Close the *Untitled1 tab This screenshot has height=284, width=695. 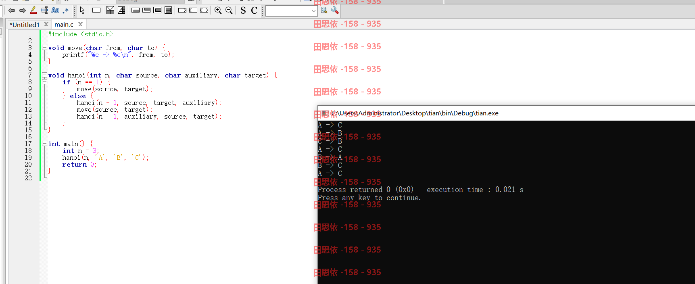pos(46,24)
